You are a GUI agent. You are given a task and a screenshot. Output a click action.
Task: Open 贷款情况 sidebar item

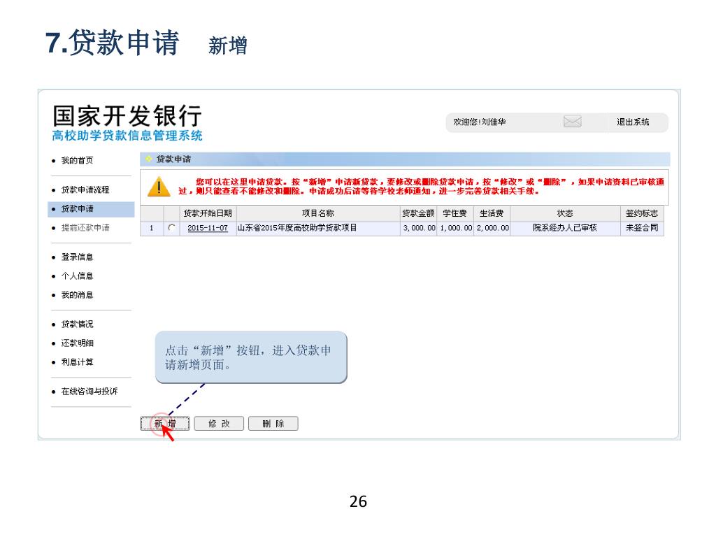click(x=77, y=324)
